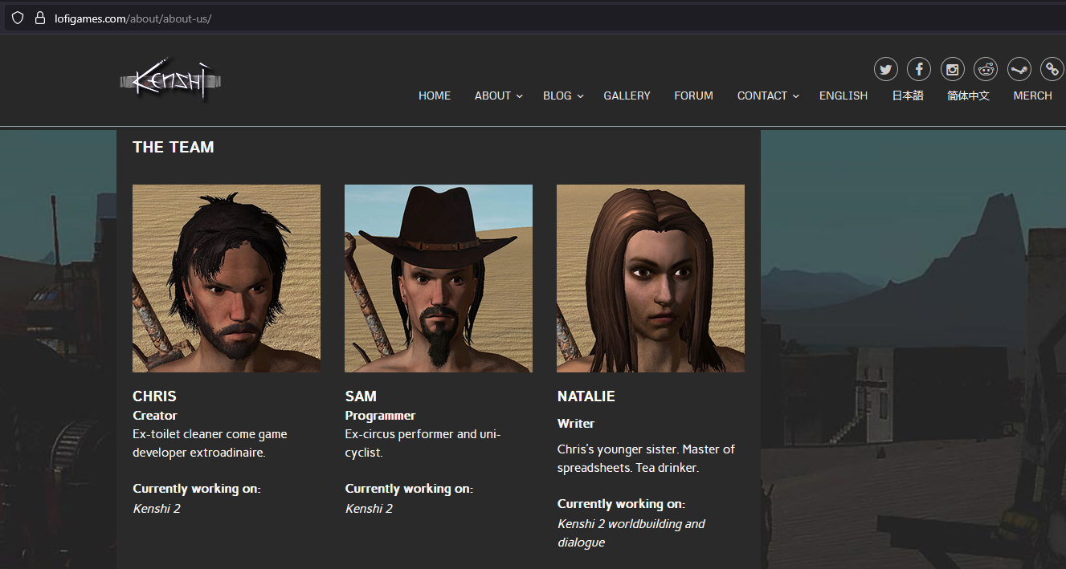Click 'Currently working on:' under Chris
The width and height of the screenshot is (1066, 569).
197,489
